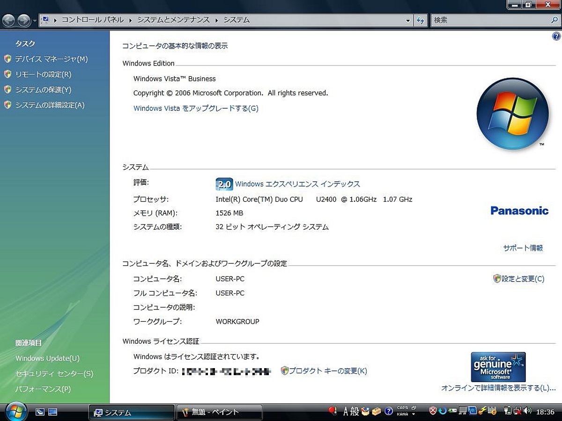Image resolution: width=562 pixels, height=421 pixels.
Task: Click the blue panel tray icon
Action: [473, 411]
